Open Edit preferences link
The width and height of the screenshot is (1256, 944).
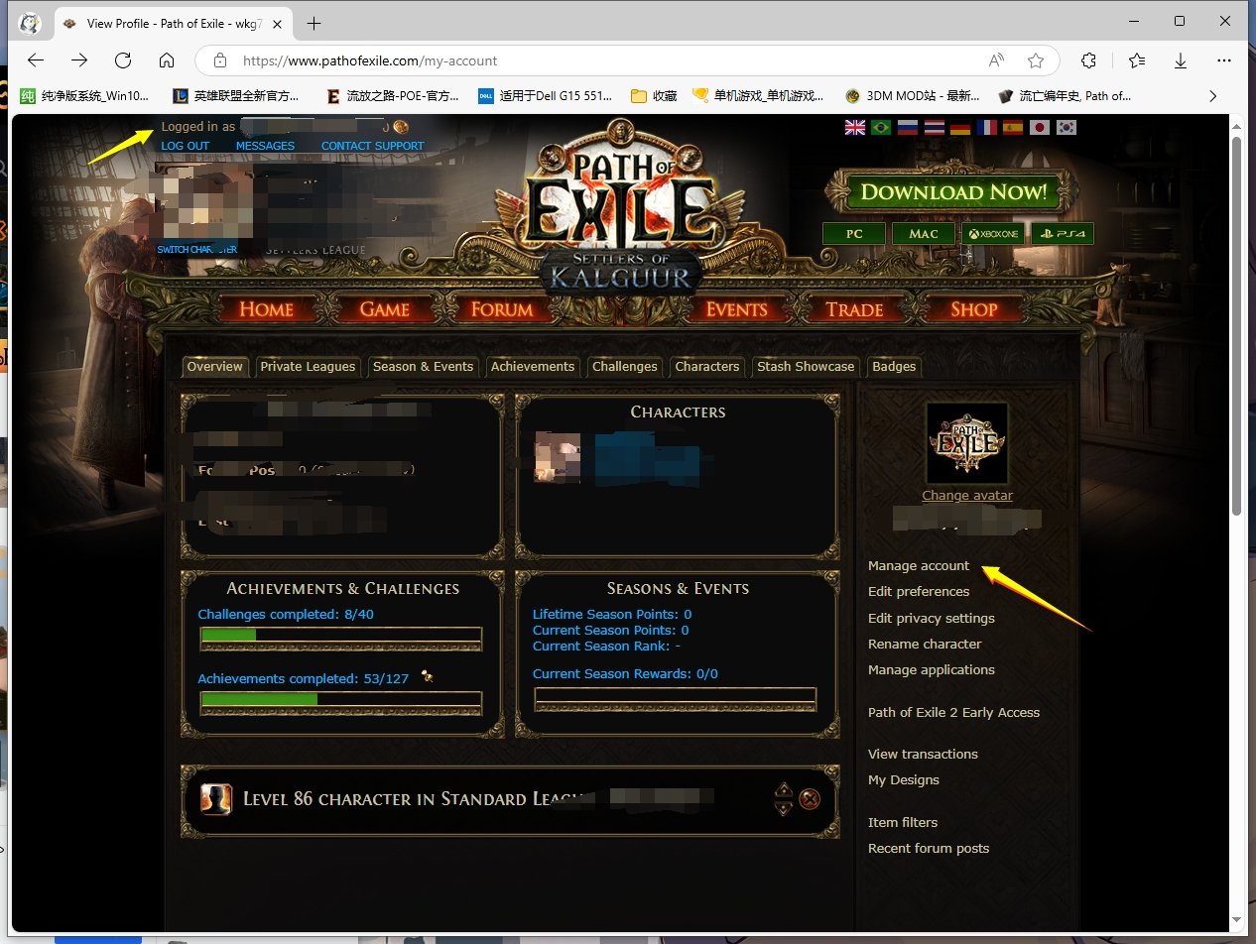coord(919,592)
